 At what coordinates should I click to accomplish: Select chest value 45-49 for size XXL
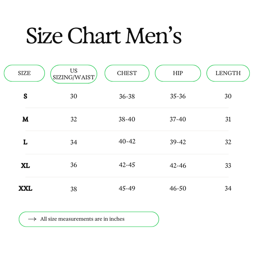[x=127, y=188]
